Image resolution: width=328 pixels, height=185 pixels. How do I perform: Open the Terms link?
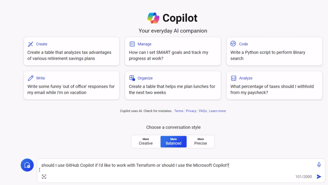[179, 111]
